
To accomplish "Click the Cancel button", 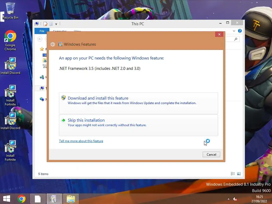I will tap(211, 155).
